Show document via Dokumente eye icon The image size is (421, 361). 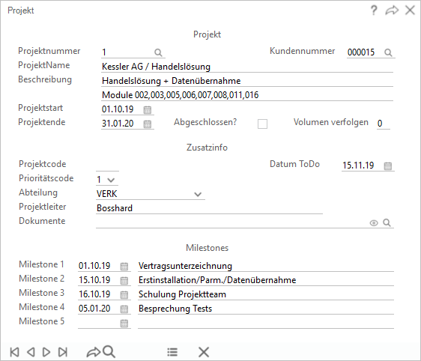(x=374, y=223)
